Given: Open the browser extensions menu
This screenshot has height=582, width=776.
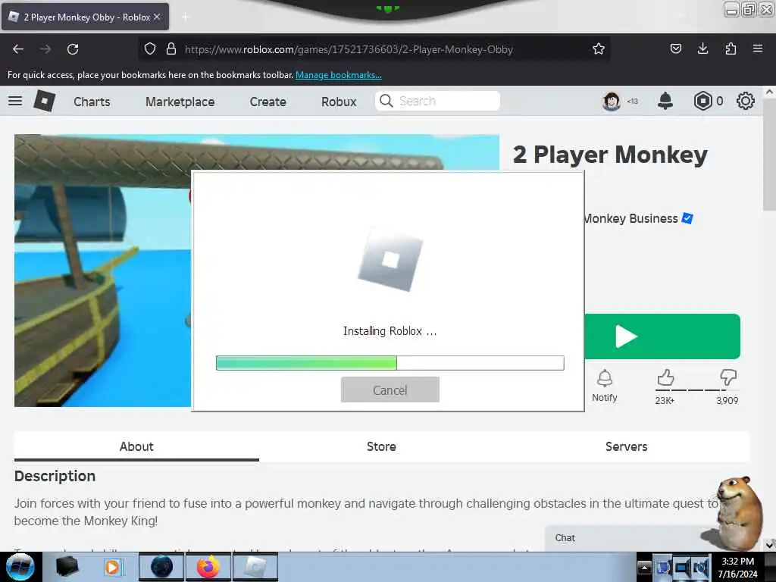Looking at the screenshot, I should click(x=731, y=48).
